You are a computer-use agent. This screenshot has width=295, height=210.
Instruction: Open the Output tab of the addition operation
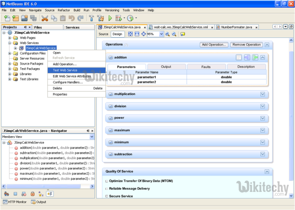(x=166, y=67)
